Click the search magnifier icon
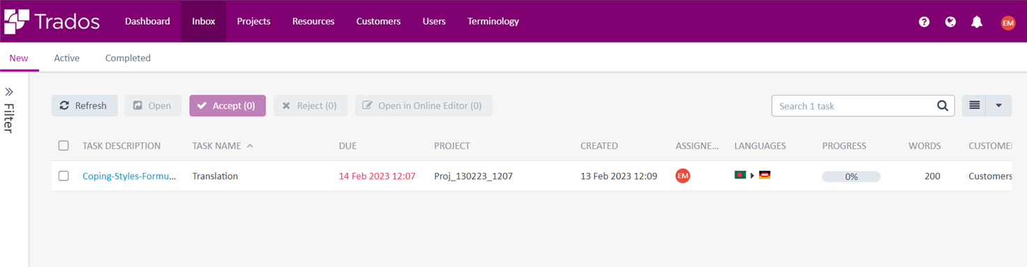This screenshot has height=267, width=1027. (943, 106)
